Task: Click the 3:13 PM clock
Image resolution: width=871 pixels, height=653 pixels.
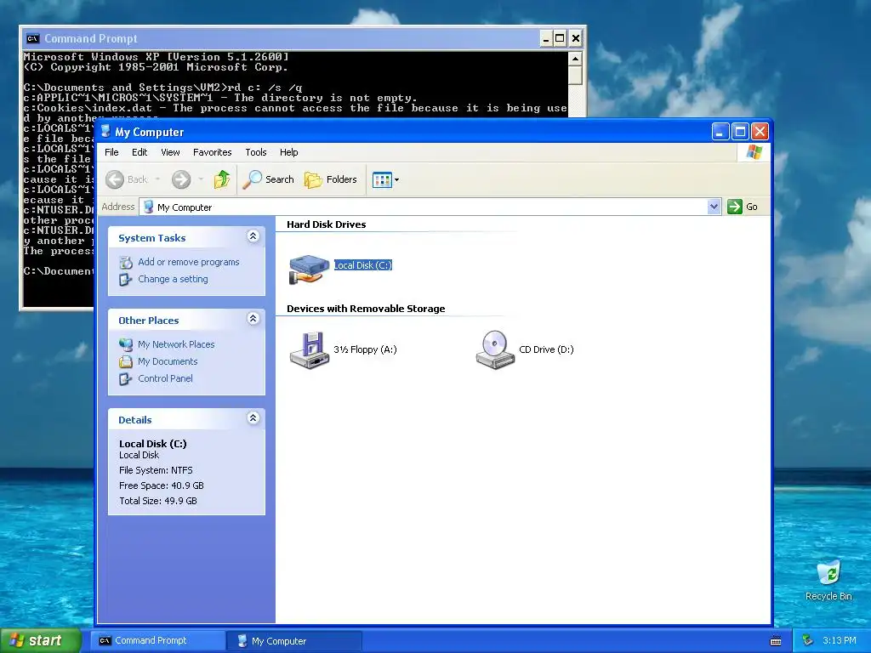Action: [x=840, y=641]
